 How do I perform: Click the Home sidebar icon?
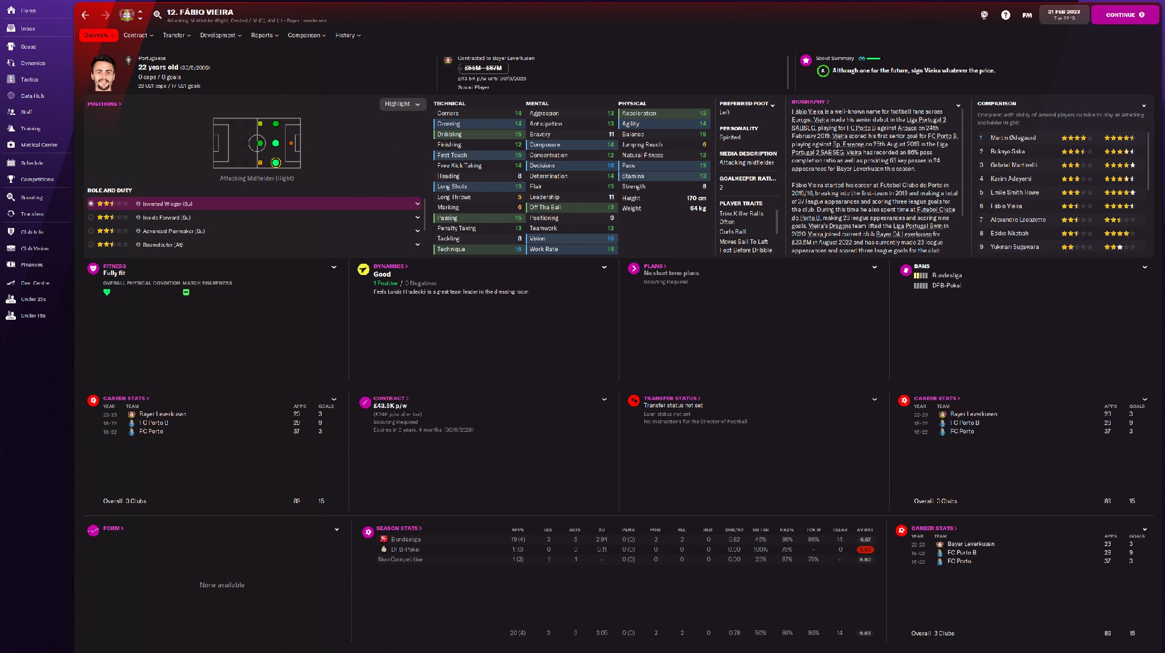coord(11,10)
